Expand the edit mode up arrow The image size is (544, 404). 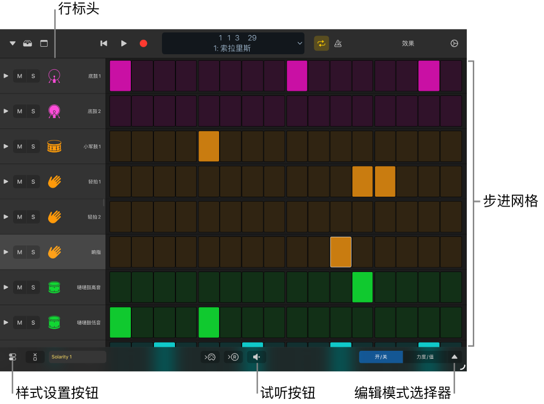point(454,357)
